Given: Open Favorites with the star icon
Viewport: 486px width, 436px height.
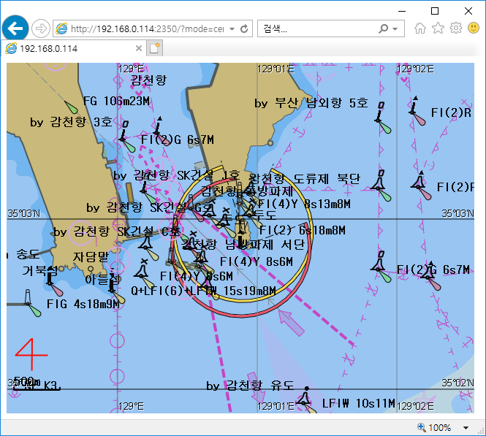Looking at the screenshot, I should pyautogui.click(x=438, y=28).
